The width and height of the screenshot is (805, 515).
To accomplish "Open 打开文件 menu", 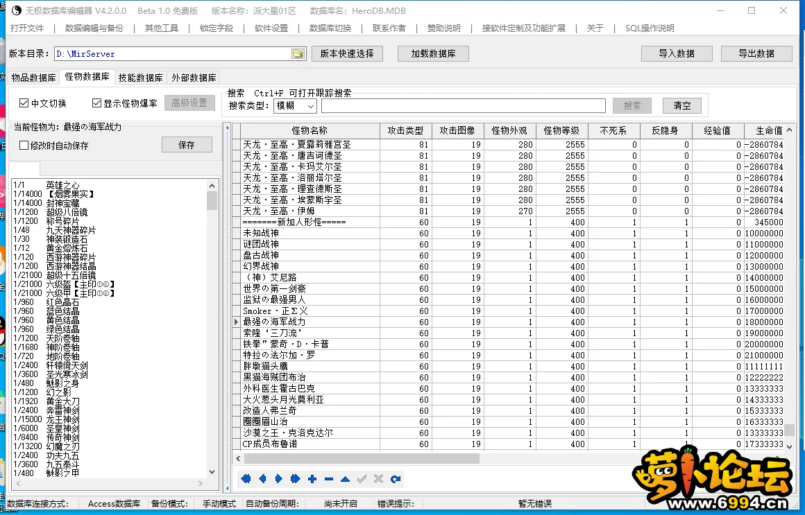I will 27,28.
